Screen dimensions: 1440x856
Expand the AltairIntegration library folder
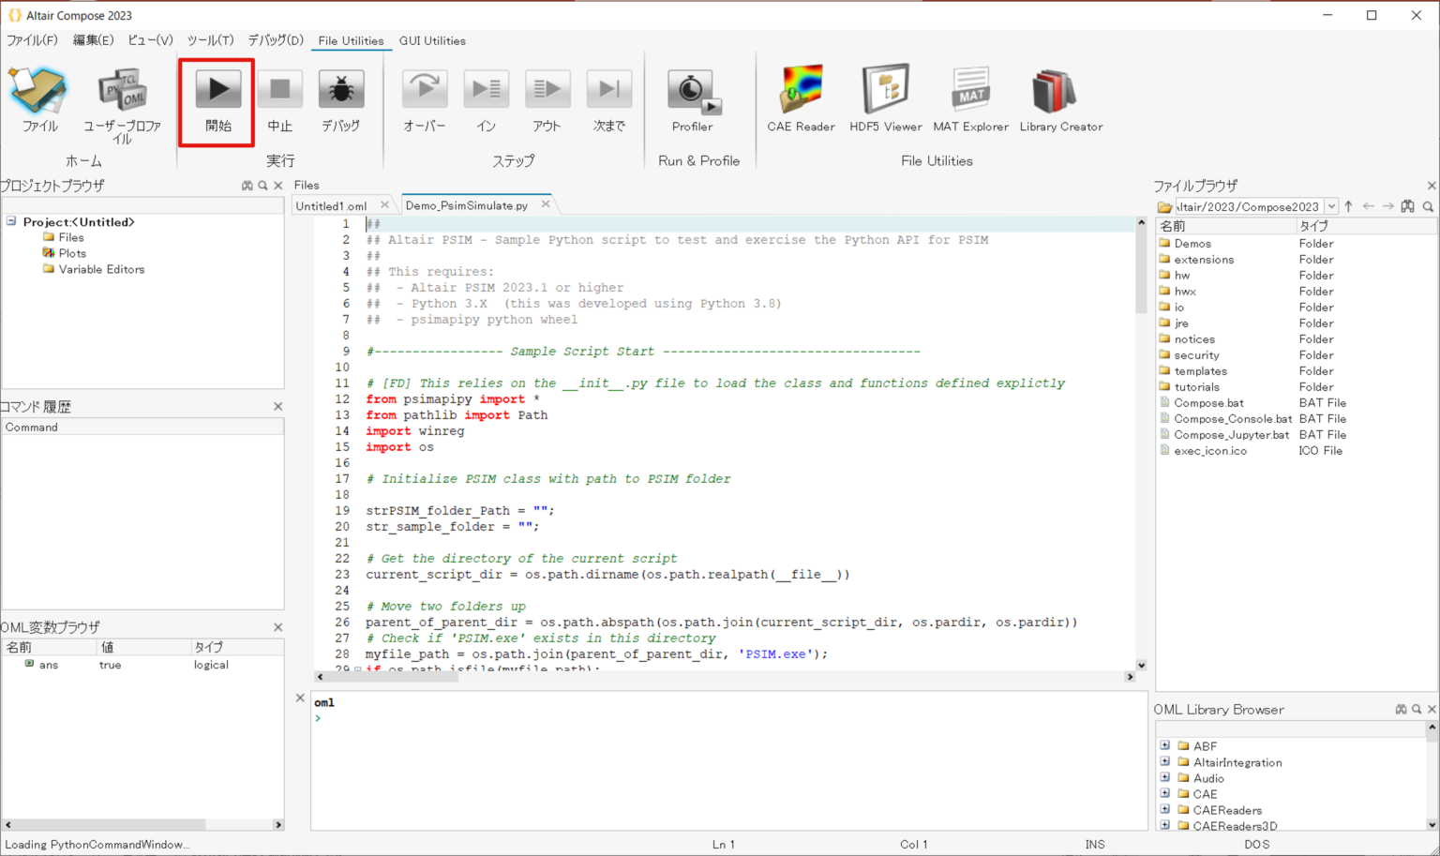click(x=1165, y=762)
